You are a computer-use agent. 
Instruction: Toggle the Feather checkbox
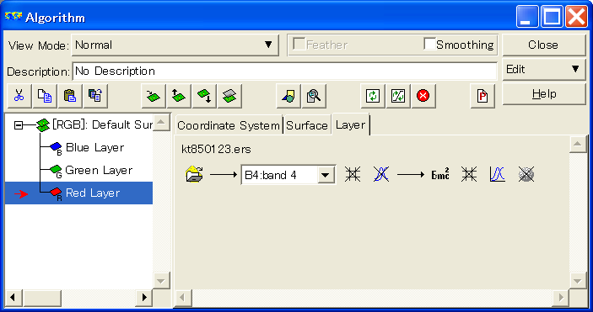(299, 44)
